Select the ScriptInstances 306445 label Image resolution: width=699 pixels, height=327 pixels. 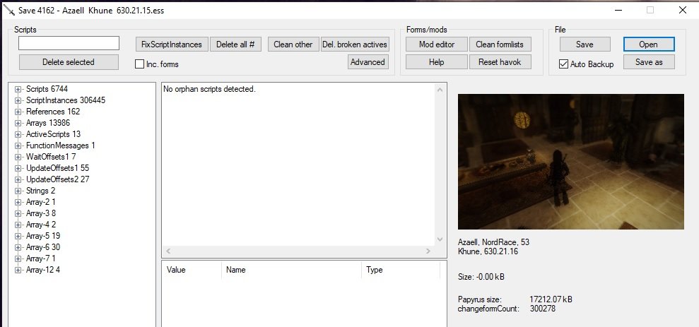click(66, 100)
